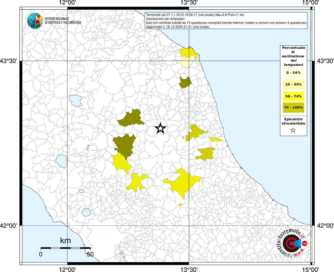Click the 'Aggiornato il' timestamp line
This screenshot has height=272, width=334.
pyautogui.click(x=177, y=27)
